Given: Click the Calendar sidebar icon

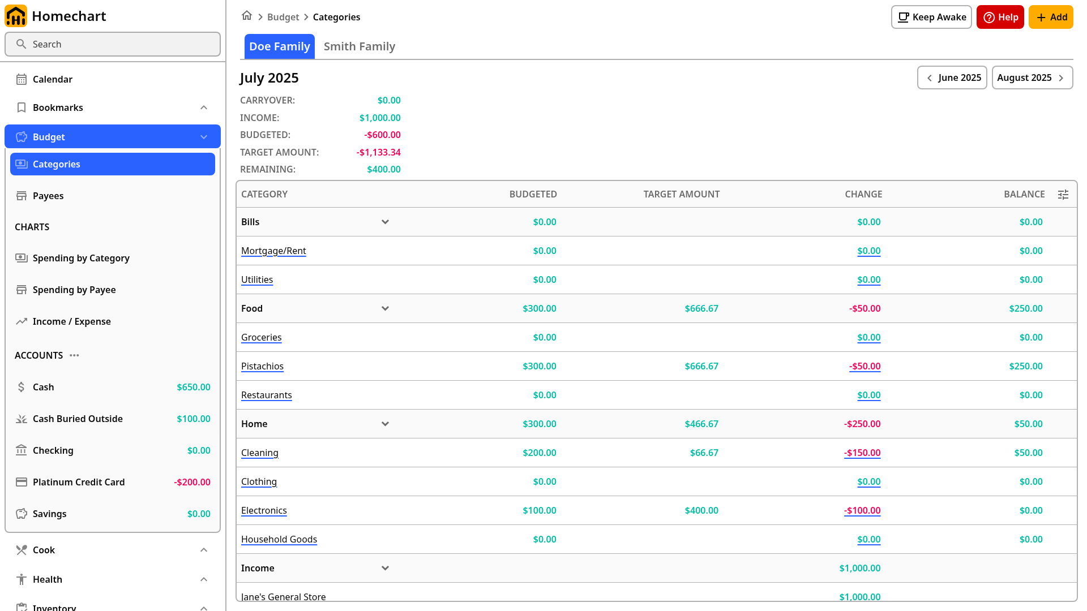Looking at the screenshot, I should pyautogui.click(x=22, y=79).
